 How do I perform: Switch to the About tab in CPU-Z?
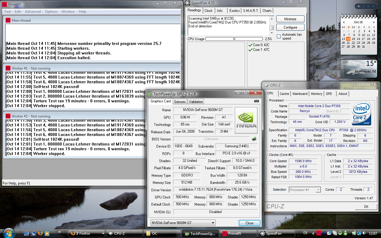[x=343, y=94]
